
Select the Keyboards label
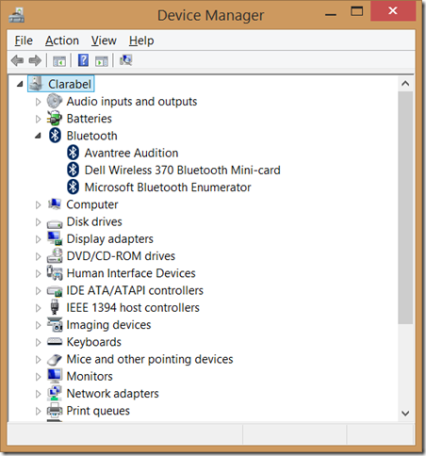coord(93,342)
